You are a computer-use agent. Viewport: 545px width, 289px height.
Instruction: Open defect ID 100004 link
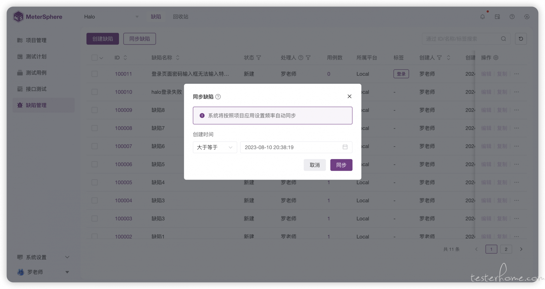click(x=123, y=201)
